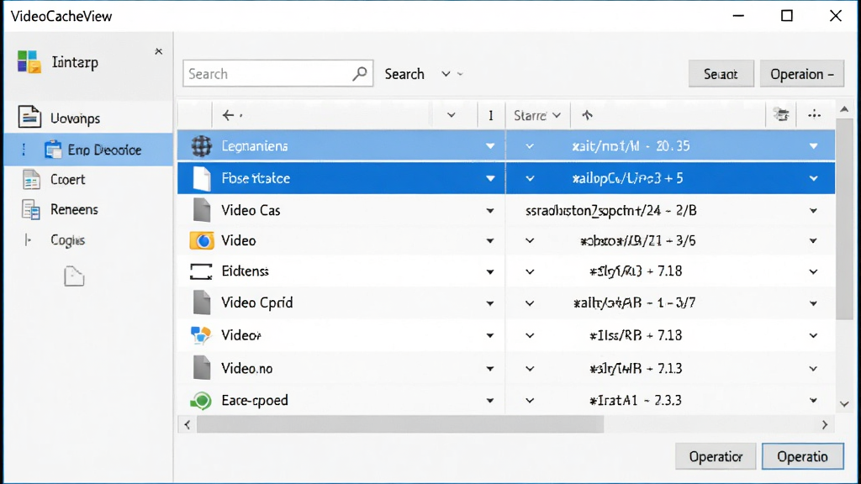Click the globe icon of Legnaniena row

(x=202, y=146)
